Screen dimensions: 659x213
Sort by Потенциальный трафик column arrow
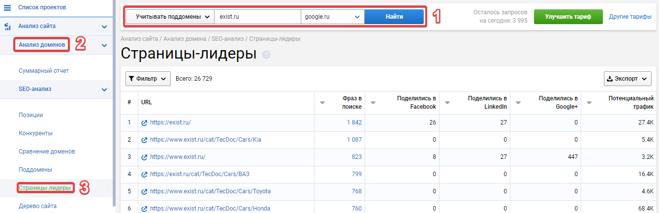pyautogui.click(x=589, y=103)
